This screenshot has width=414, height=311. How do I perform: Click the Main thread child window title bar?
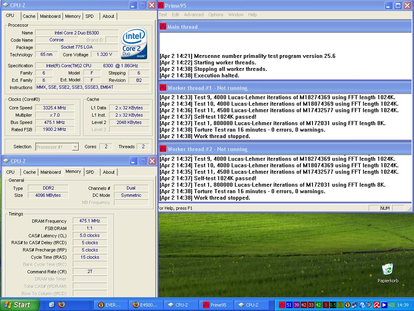pyautogui.click(x=285, y=27)
